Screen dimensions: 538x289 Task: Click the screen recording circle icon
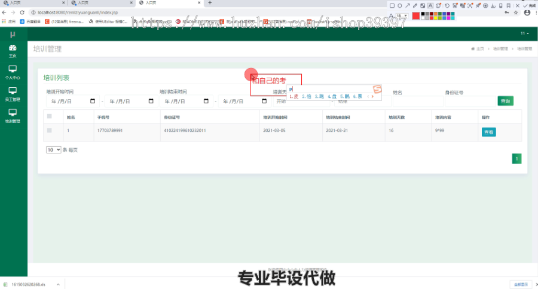click(485, 5)
